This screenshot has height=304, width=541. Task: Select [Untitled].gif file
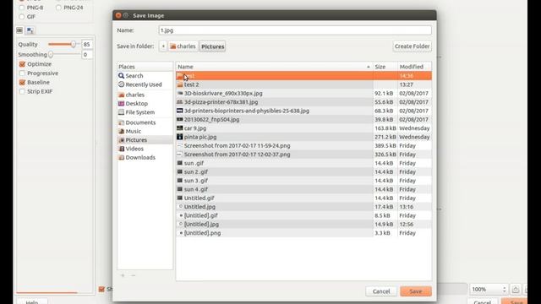pyautogui.click(x=303, y=215)
